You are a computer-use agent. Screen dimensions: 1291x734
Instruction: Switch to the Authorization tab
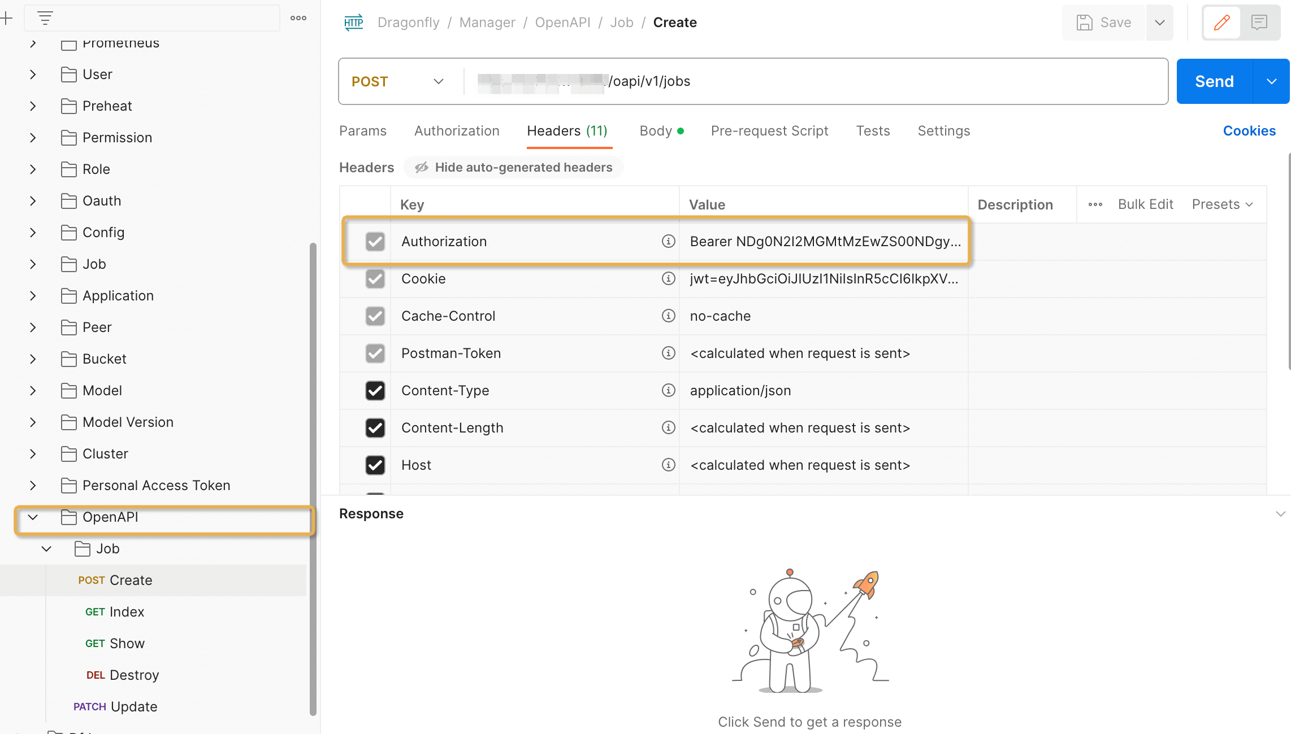[x=457, y=131]
